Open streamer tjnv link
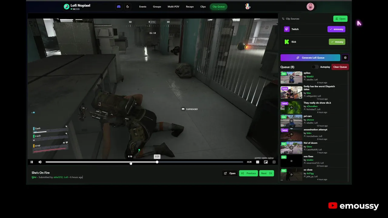 click(34, 177)
